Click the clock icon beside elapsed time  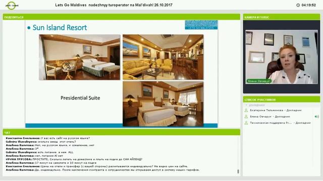click(298, 5)
